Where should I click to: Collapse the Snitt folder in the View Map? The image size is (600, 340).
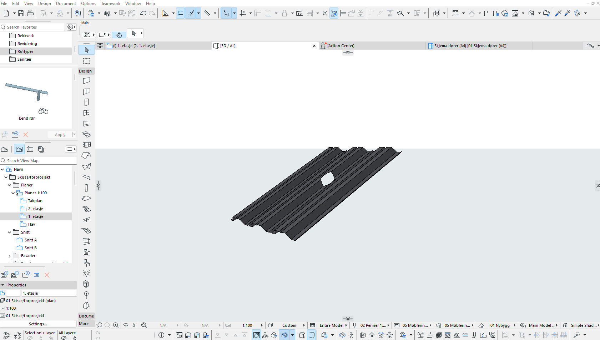pos(10,232)
